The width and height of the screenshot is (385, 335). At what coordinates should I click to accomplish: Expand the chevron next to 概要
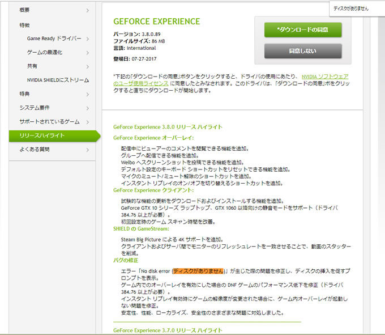88,11
